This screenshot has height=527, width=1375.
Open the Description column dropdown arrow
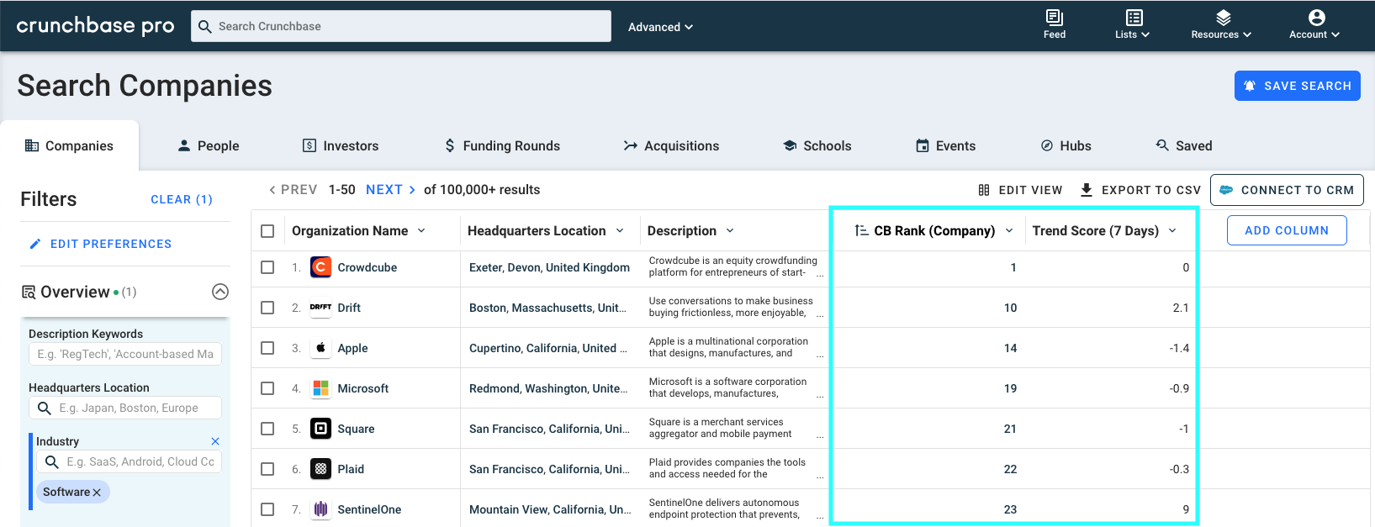point(730,230)
